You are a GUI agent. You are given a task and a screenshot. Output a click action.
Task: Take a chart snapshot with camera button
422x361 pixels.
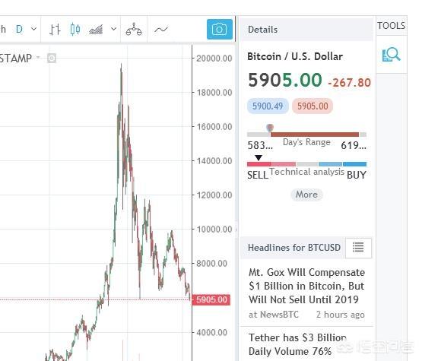coord(220,29)
